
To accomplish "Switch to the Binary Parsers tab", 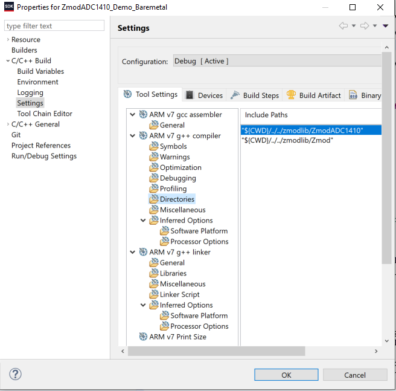I will tap(365, 95).
